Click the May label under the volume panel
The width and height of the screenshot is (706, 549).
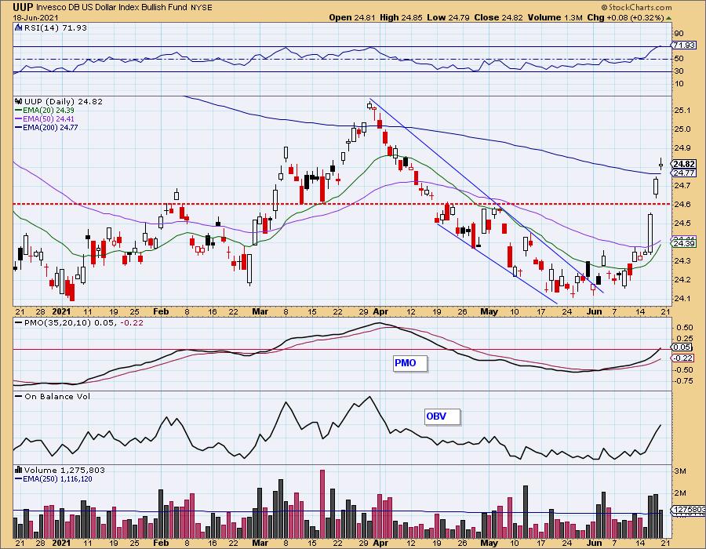pyautogui.click(x=489, y=543)
